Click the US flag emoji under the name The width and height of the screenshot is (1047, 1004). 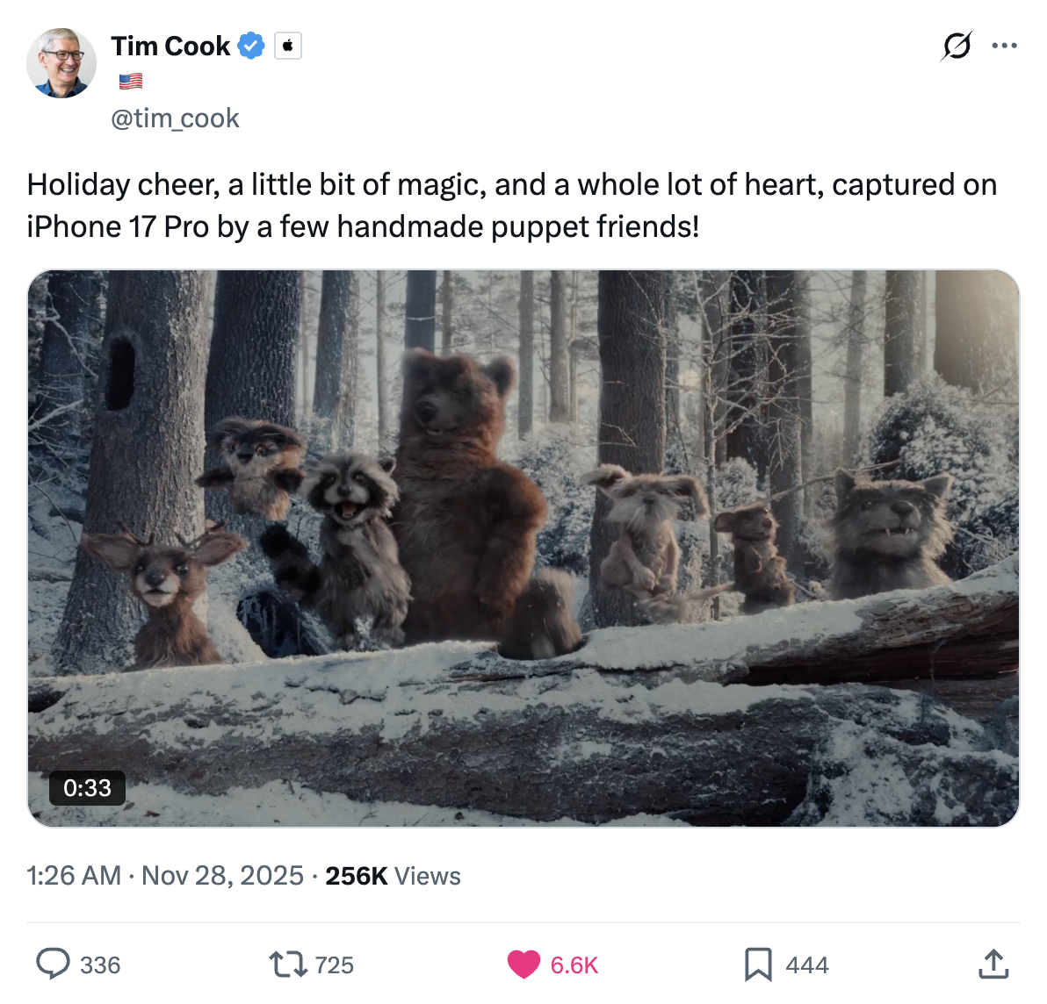130,82
